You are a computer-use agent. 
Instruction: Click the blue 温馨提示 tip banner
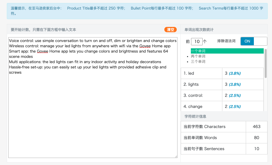click(x=137, y=11)
